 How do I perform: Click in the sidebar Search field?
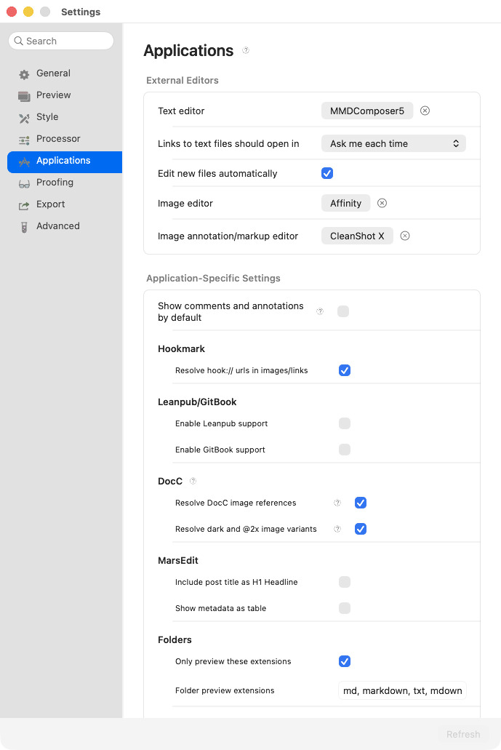point(61,41)
